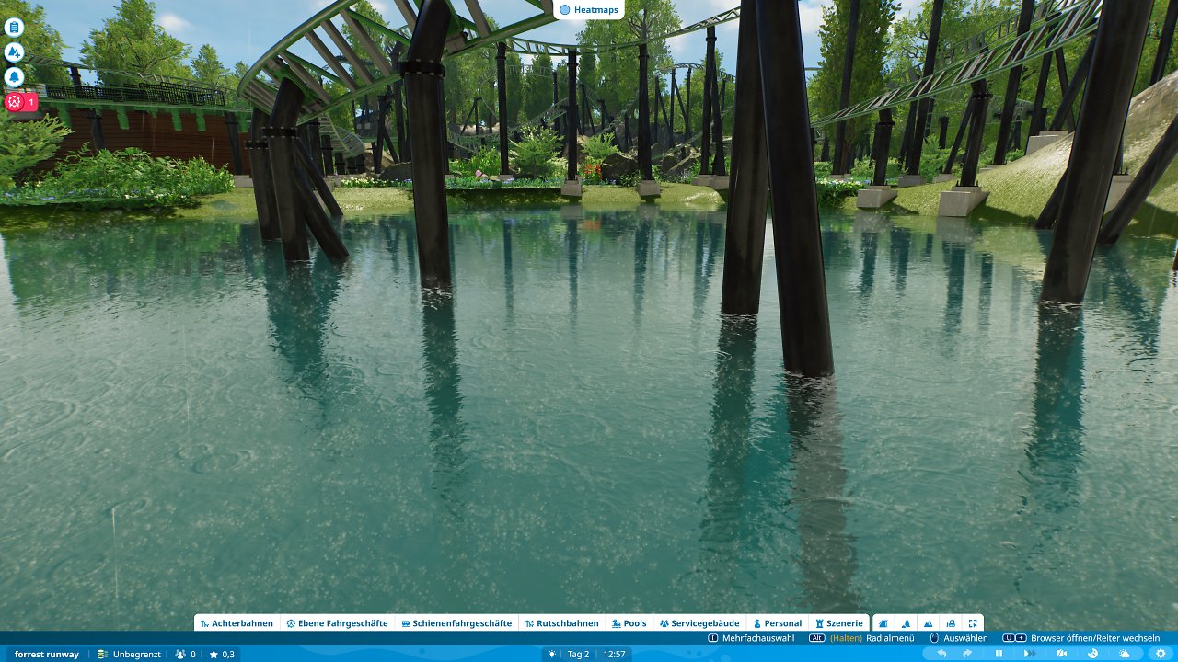Open the Schienenfahrgeschäfte tab

456,623
